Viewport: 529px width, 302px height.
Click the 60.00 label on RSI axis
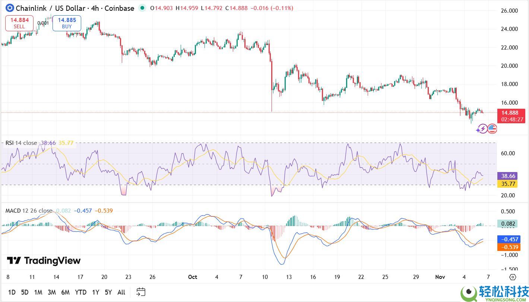[508, 153]
